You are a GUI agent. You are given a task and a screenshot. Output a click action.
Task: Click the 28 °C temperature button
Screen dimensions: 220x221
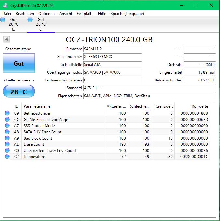point(19,92)
